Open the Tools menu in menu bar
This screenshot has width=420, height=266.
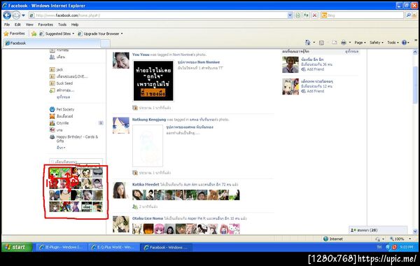pos(62,24)
